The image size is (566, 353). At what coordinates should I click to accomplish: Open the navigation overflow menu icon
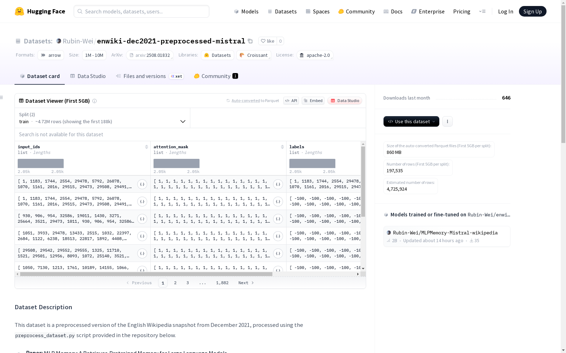(482, 11)
